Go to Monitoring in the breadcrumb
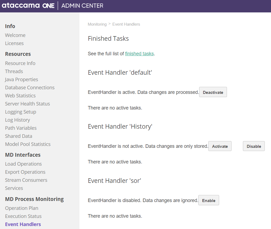Screen dimensions: 271x229 97,24
